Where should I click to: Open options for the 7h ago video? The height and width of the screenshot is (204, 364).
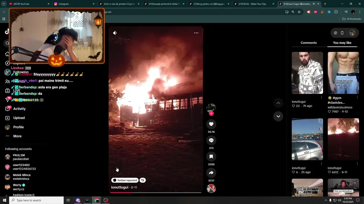[x=321, y=97]
